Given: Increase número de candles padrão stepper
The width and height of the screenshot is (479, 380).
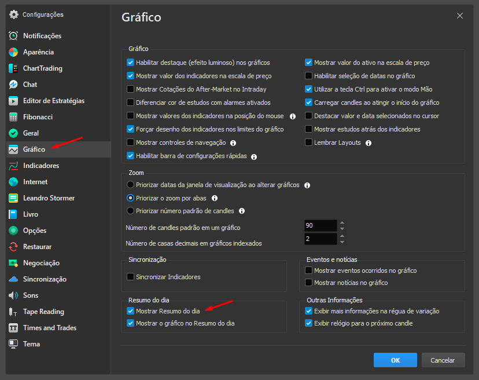Looking at the screenshot, I should pyautogui.click(x=342, y=223).
